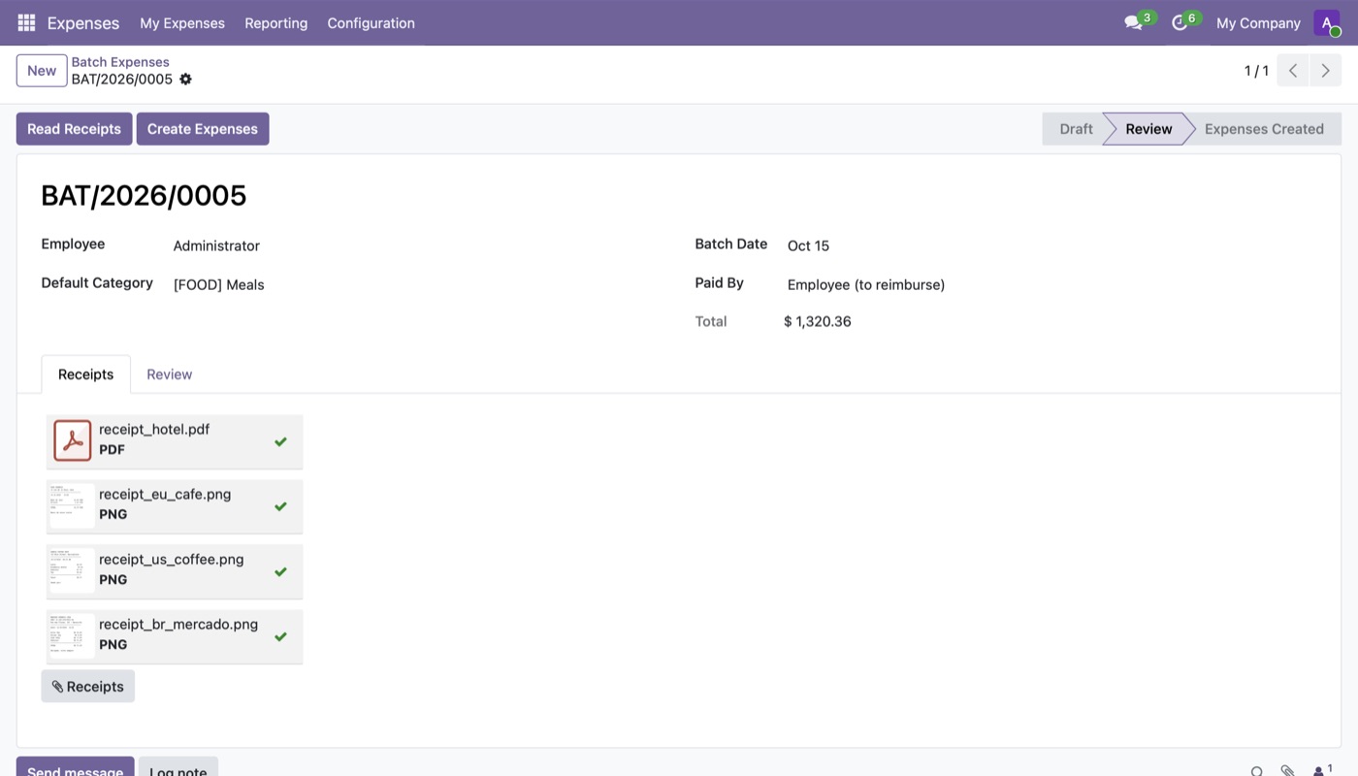Open the followers person icon
1358x776 pixels.
[x=1321, y=771]
